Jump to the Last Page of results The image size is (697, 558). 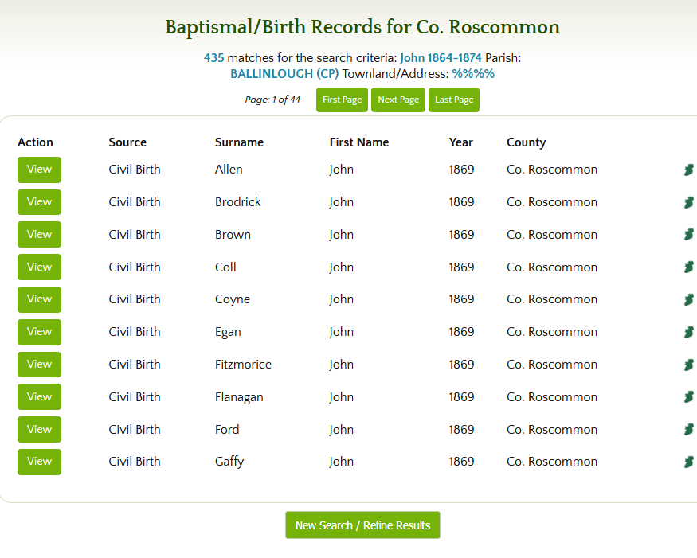[454, 100]
